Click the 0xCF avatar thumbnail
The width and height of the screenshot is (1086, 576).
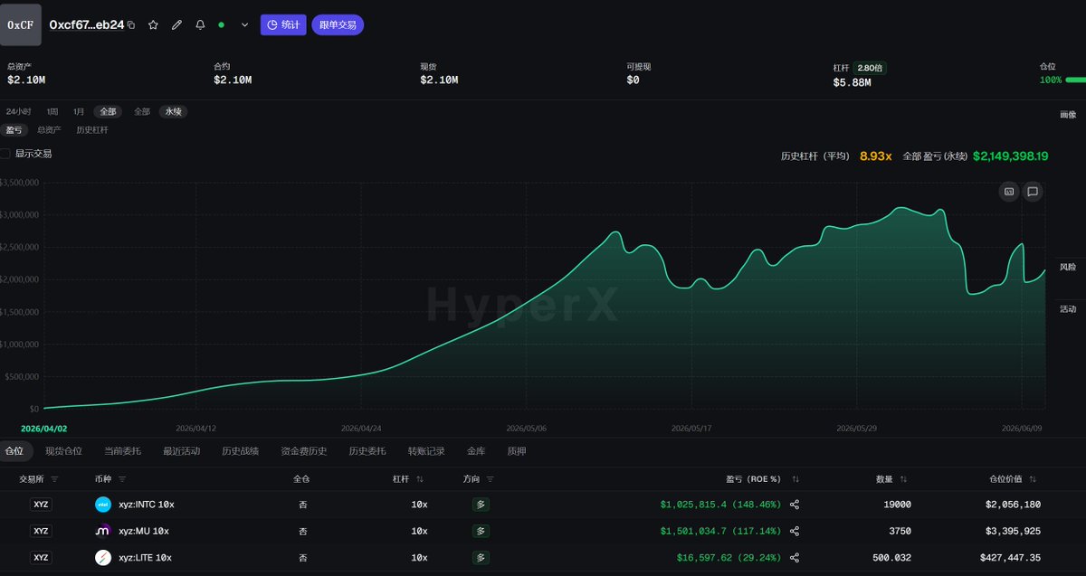click(21, 24)
